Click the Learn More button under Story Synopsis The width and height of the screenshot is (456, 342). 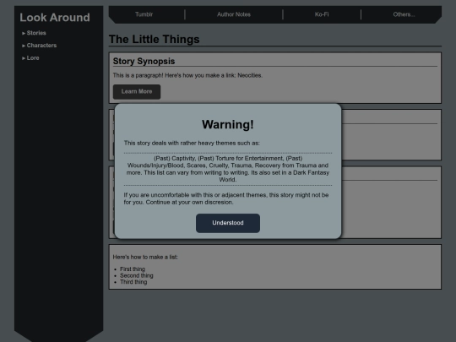[x=137, y=91]
